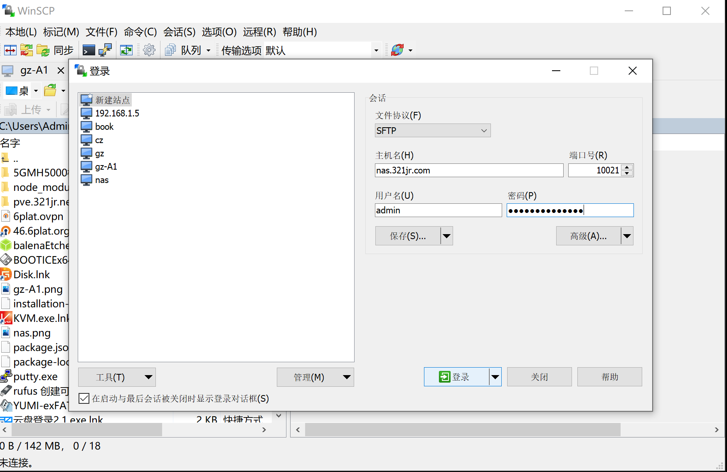Click the 帮助 help button

610,377
